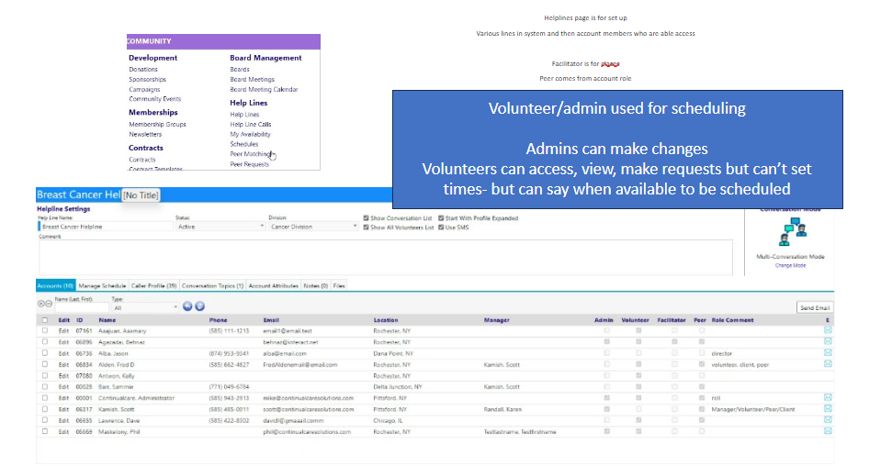Sort table by Location column header
This screenshot has width=892, height=466.
click(x=386, y=320)
